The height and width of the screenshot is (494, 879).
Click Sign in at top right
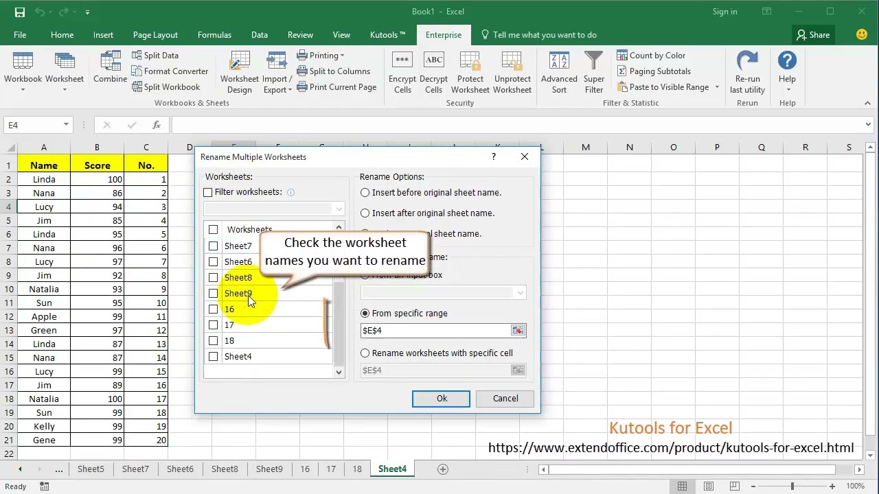pos(724,12)
